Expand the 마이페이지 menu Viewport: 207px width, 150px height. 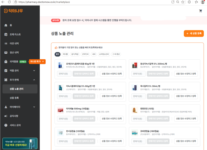tap(34, 107)
